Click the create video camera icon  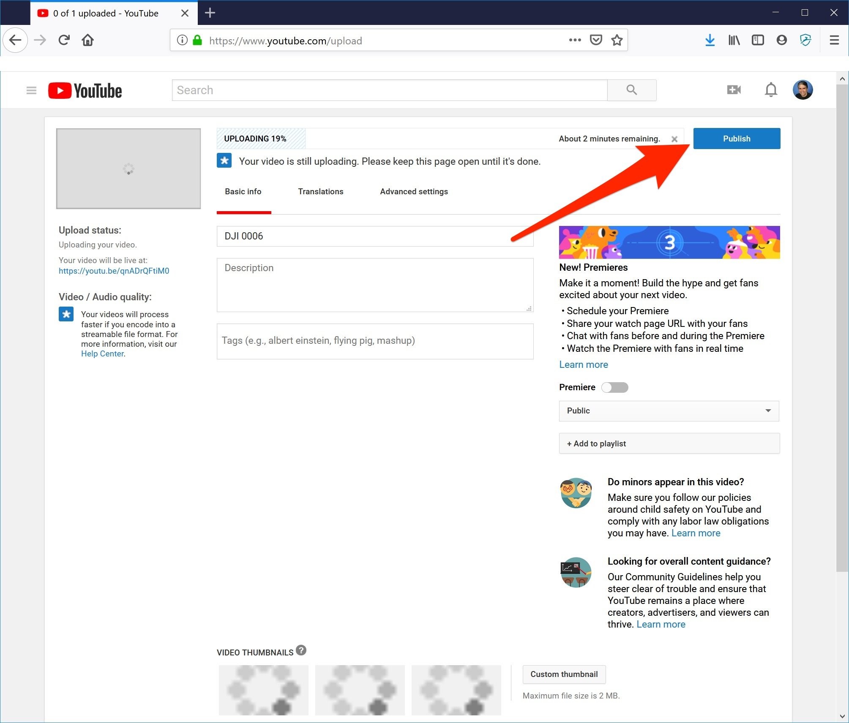[x=734, y=90]
